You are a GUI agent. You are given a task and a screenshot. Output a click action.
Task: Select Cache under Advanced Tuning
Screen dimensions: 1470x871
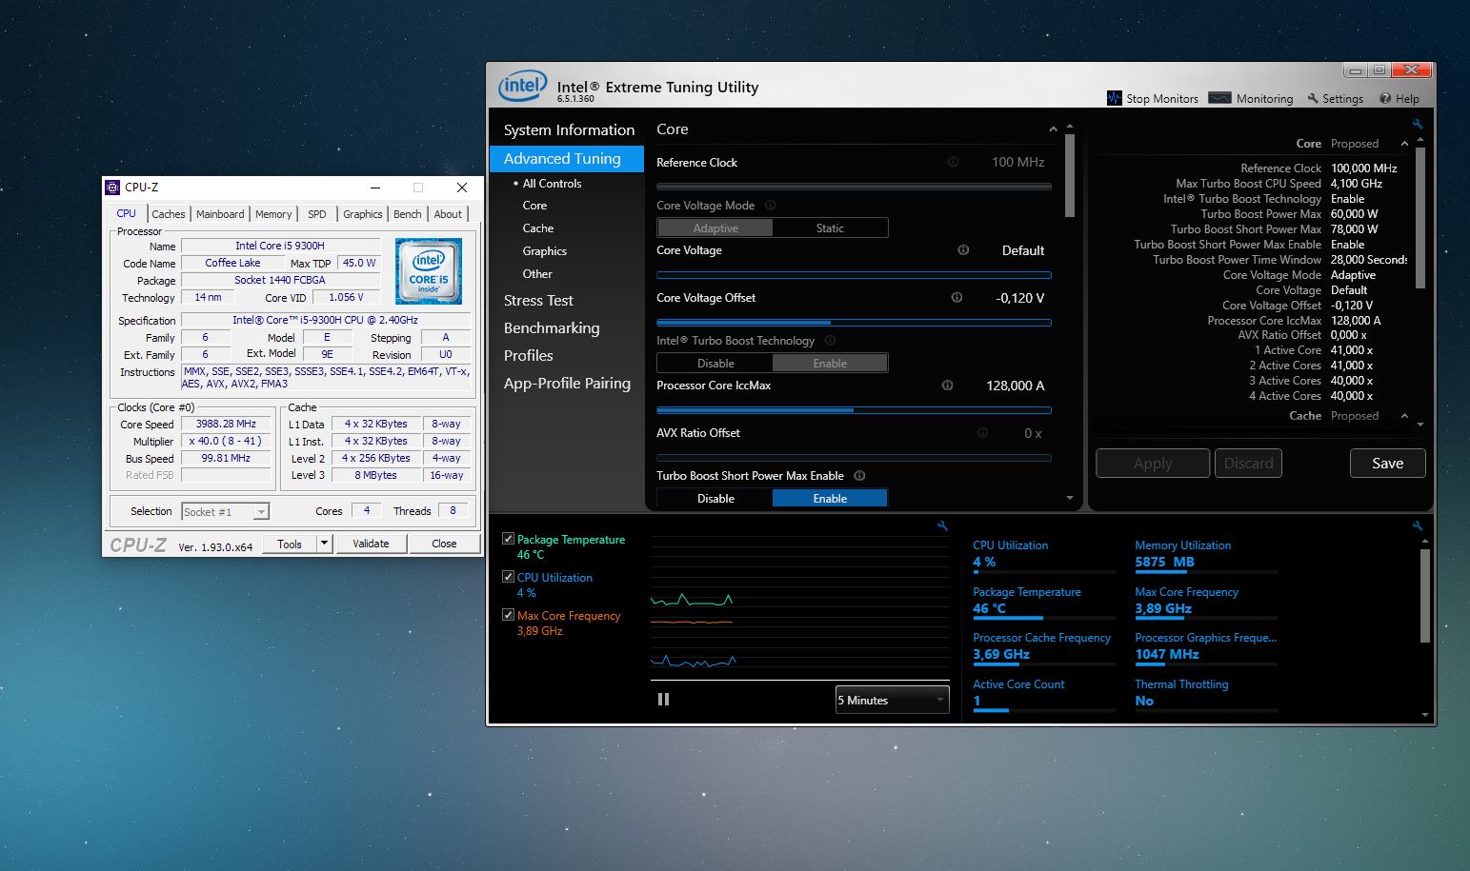(x=538, y=228)
